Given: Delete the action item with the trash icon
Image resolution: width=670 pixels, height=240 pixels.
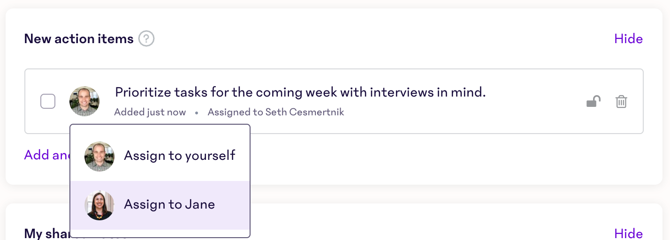Looking at the screenshot, I should pyautogui.click(x=621, y=101).
